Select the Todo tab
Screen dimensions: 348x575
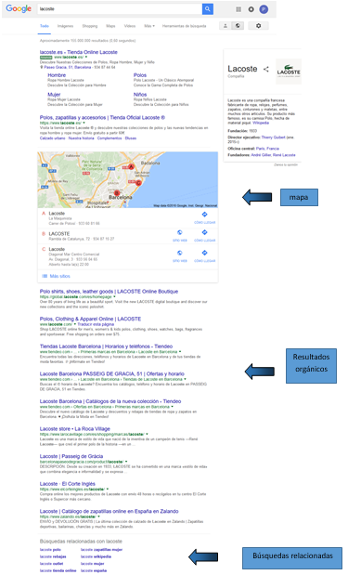tap(45, 26)
